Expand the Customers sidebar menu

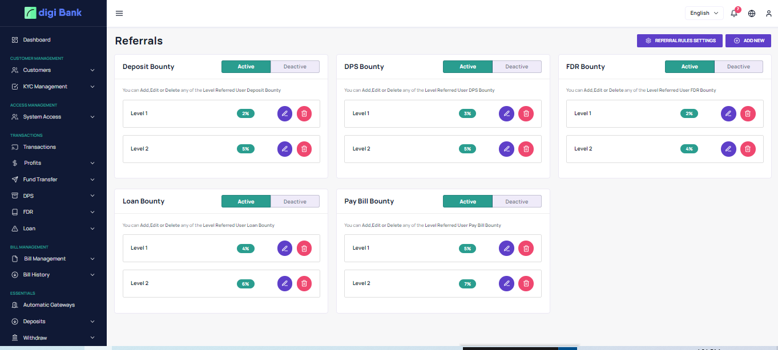[53, 70]
